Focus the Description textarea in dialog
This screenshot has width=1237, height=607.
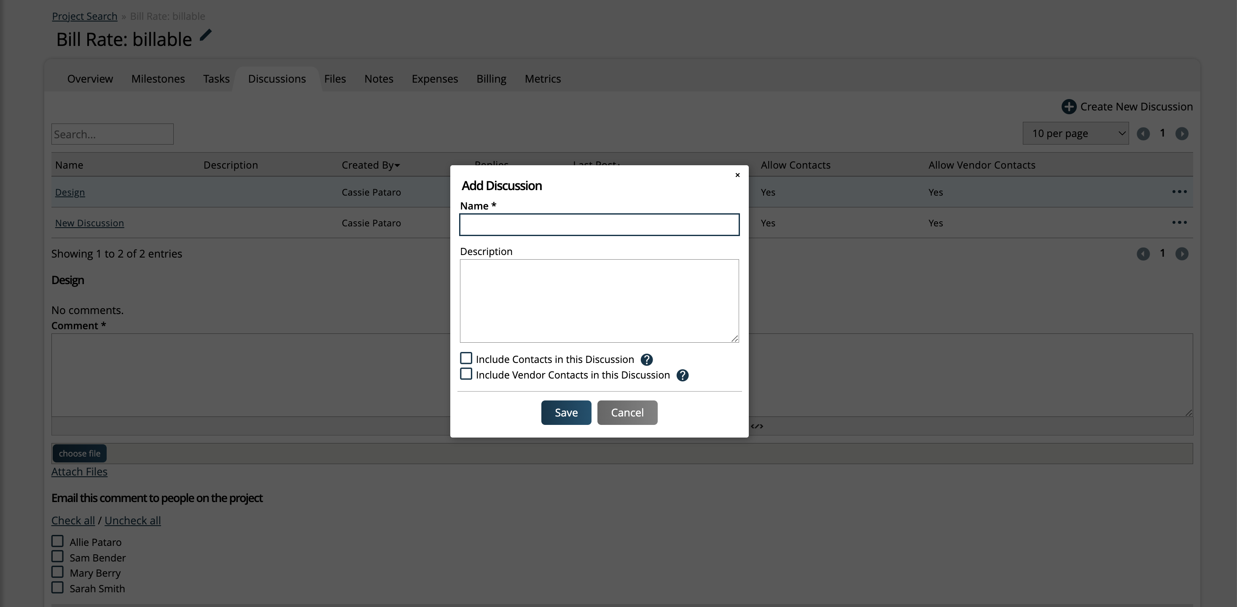pyautogui.click(x=599, y=301)
